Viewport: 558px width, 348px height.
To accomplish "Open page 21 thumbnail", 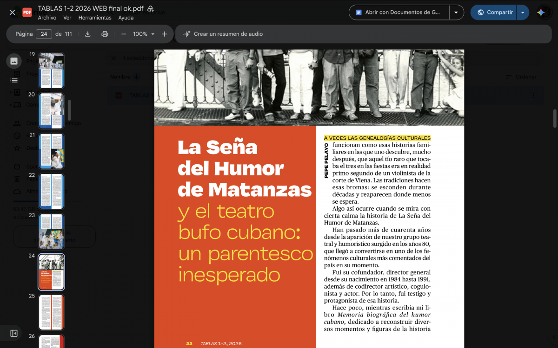I will [x=51, y=151].
